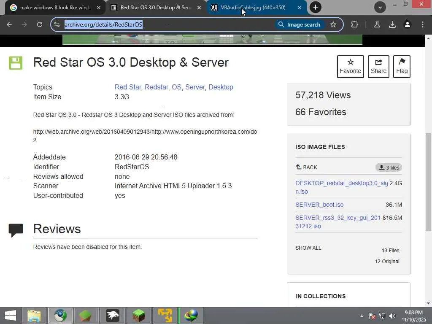Screen dimensions: 432x324
Task: Open the Action Center flag tray icon
Action: [x=372, y=316]
